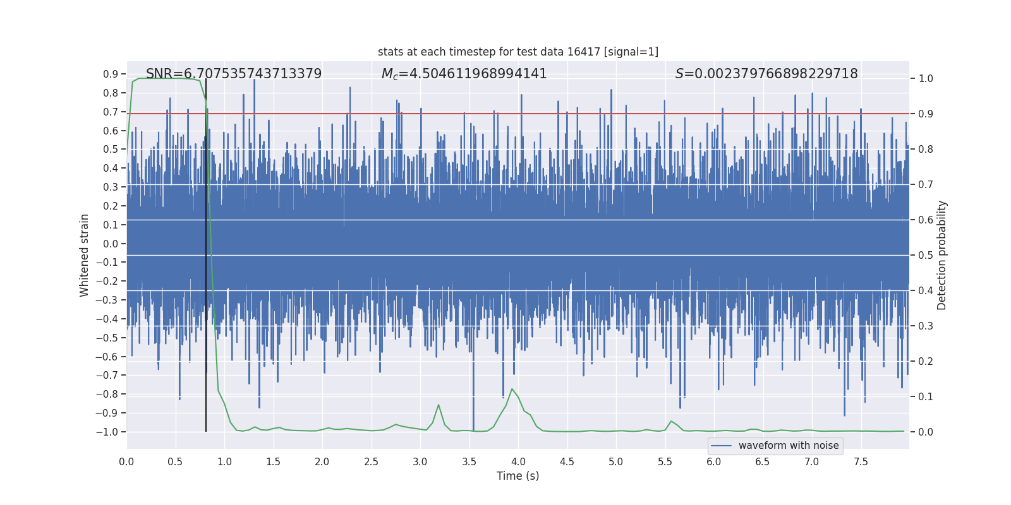Image resolution: width=1011 pixels, height=505 pixels.
Task: Select the S=0.002379766898229718 annotation
Action: 766,74
